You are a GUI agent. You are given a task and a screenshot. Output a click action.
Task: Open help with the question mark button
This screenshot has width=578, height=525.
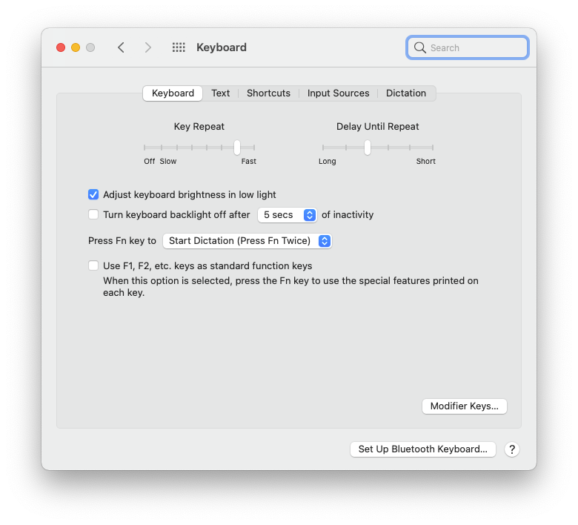[512, 449]
